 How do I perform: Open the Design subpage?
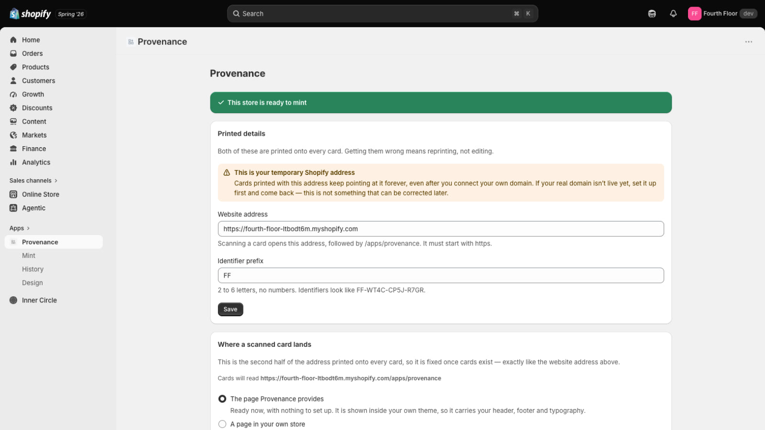pos(33,283)
